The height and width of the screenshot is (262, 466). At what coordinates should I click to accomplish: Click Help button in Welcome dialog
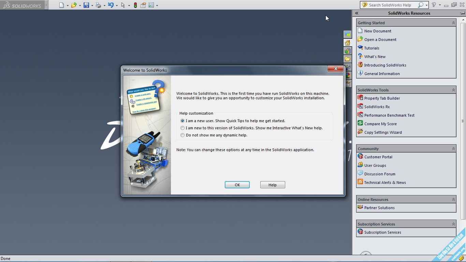click(273, 185)
